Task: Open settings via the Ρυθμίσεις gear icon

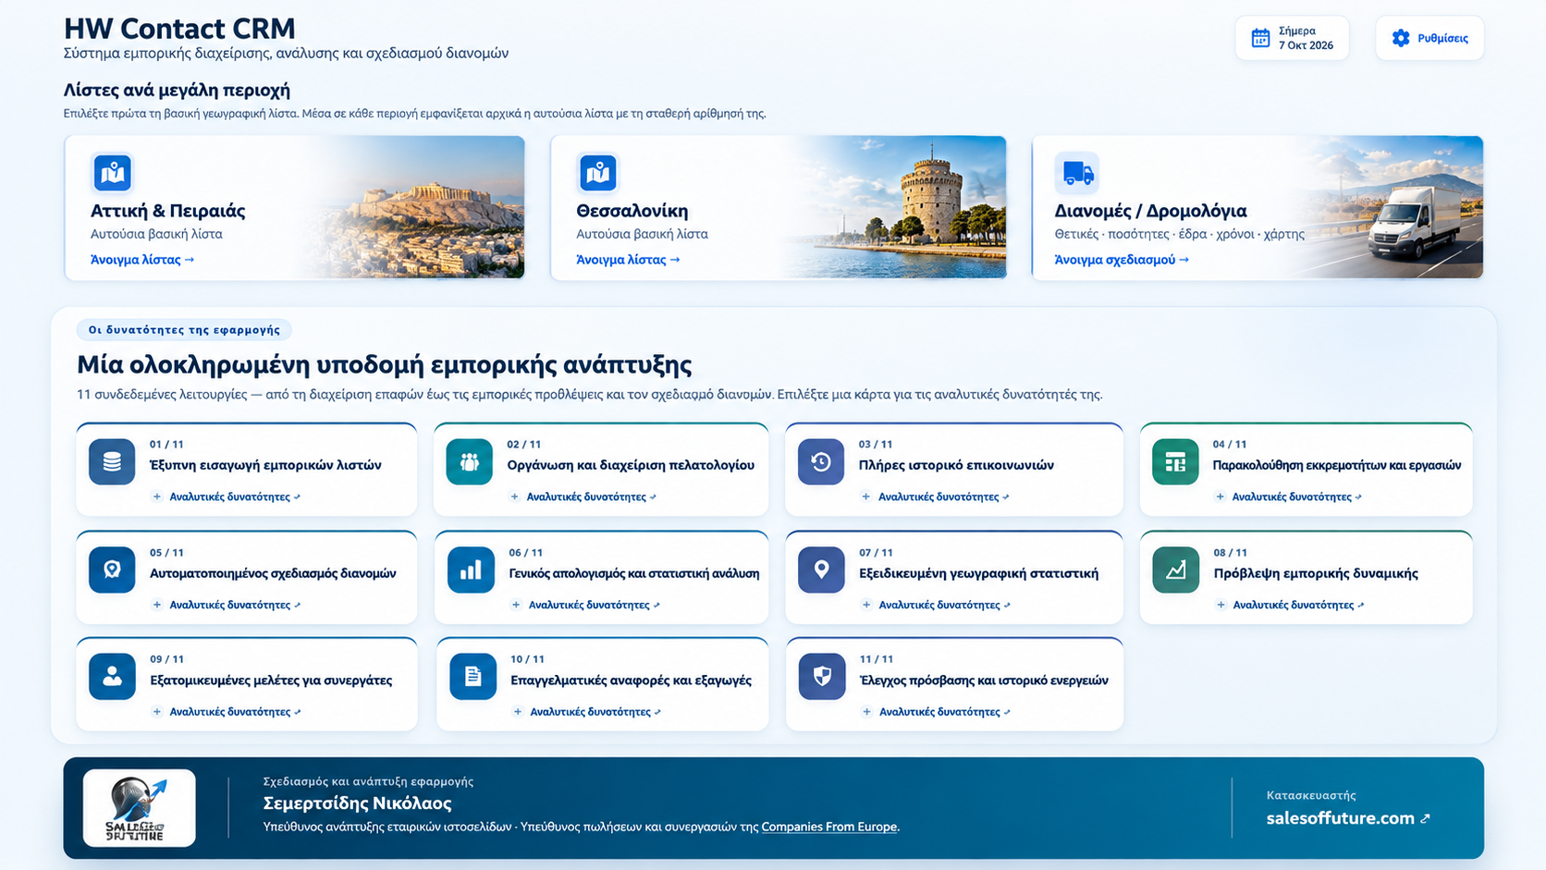Action: click(1401, 38)
